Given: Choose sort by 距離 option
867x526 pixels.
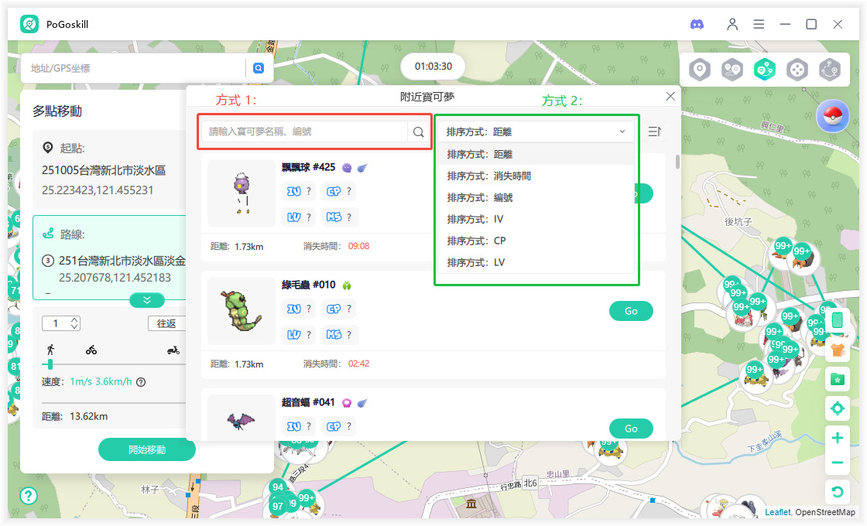Looking at the screenshot, I should click(536, 154).
